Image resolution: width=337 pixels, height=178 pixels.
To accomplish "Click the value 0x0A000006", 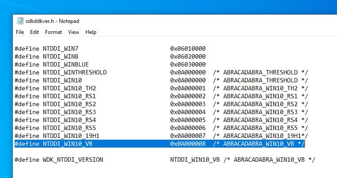I will [x=188, y=128].
